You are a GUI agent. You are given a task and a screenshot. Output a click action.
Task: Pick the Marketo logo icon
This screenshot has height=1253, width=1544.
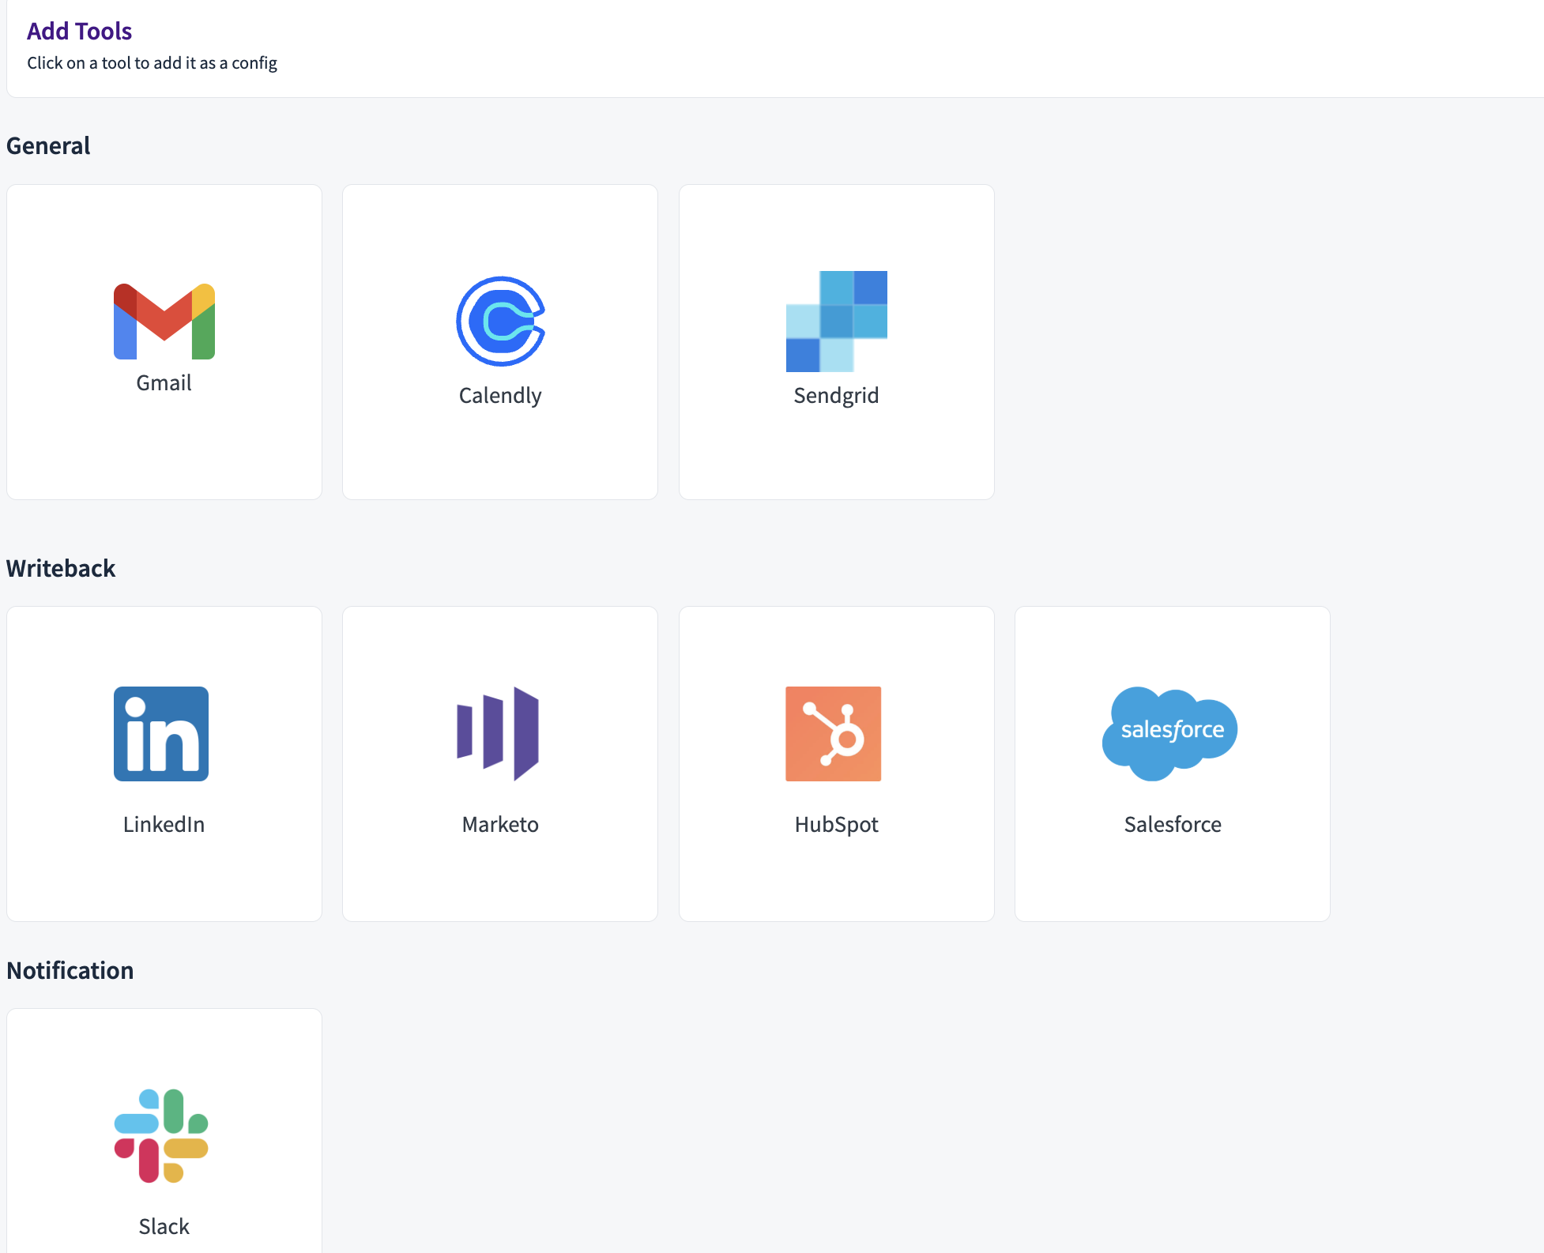click(x=498, y=734)
